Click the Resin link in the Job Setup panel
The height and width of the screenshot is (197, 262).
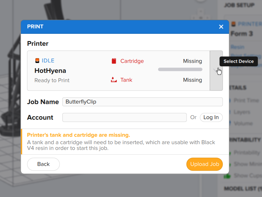(237, 47)
